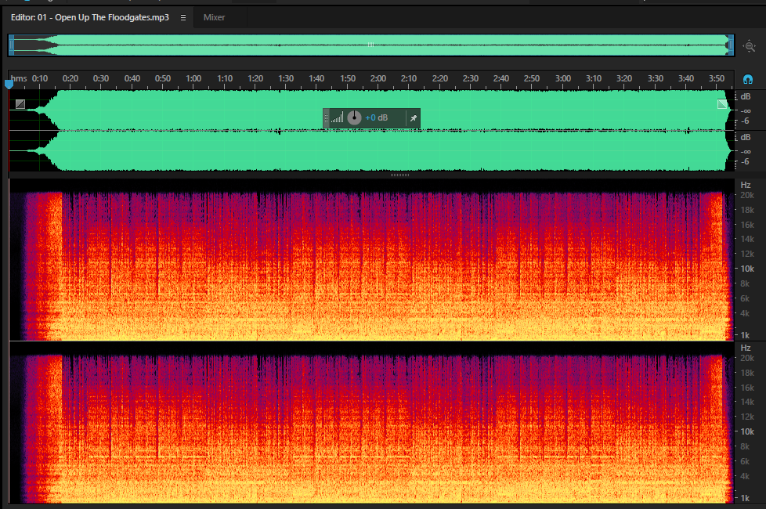Click the 3:50 mark on the time ruler
The image size is (766, 509).
717,78
